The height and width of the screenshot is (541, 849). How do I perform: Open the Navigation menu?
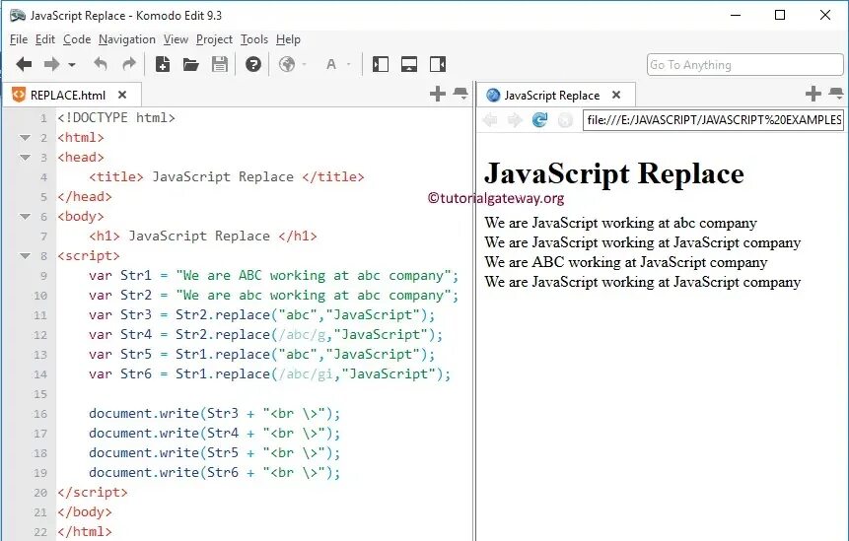tap(126, 39)
